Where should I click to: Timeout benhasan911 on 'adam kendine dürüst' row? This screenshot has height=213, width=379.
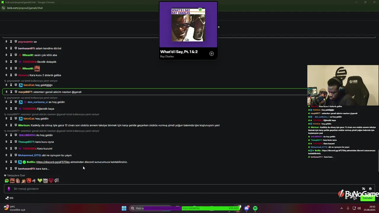click(x=11, y=48)
